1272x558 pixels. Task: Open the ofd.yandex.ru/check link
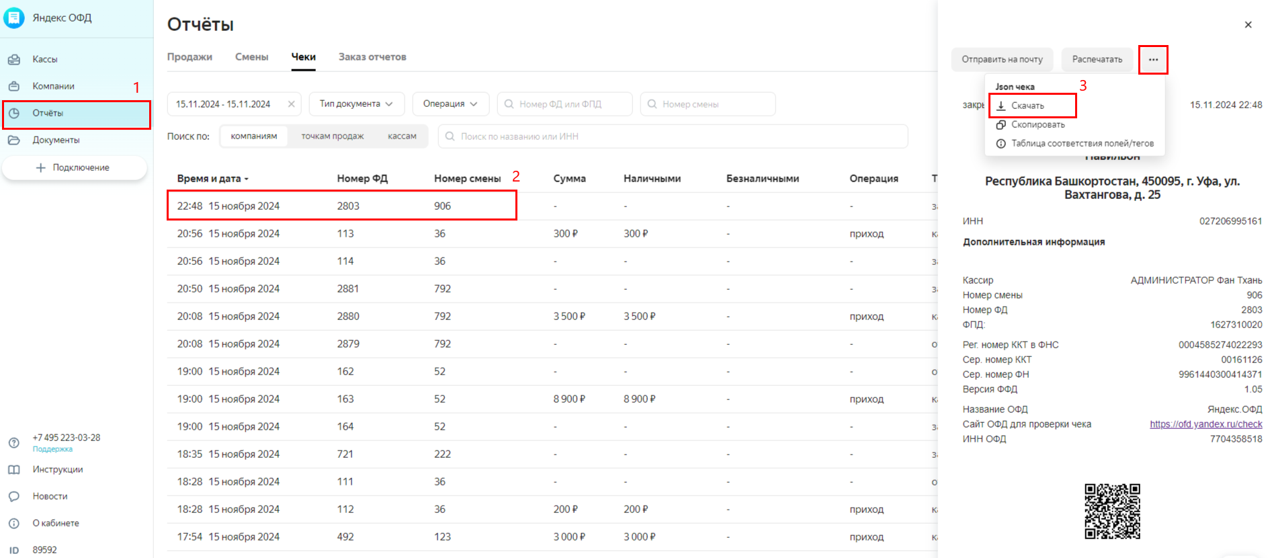pyautogui.click(x=1205, y=424)
